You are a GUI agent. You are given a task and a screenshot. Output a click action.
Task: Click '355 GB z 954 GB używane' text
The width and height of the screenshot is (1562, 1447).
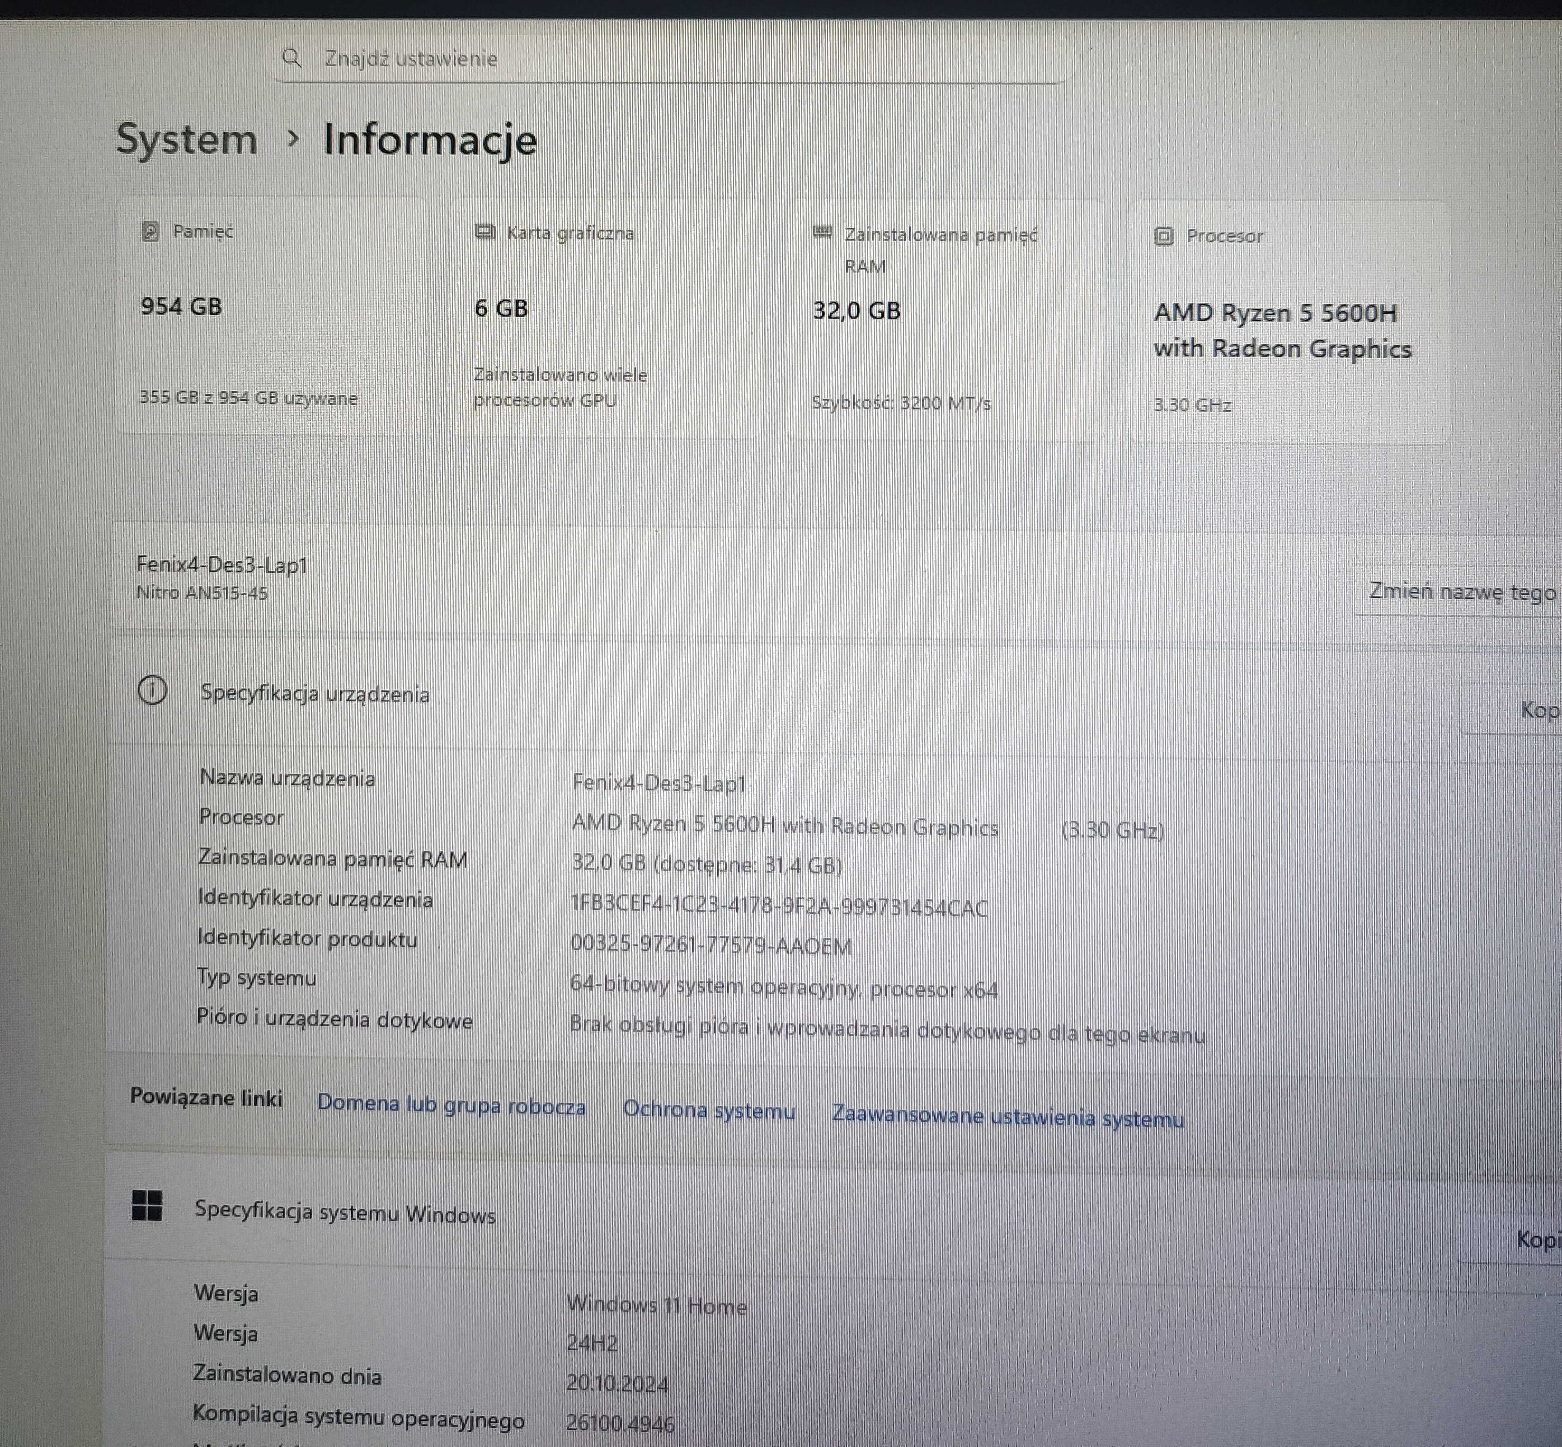click(248, 398)
